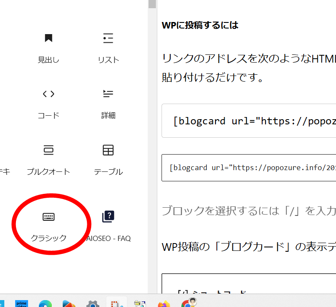Open Microsoft Edge from the taskbar
The image size is (336, 307).
coord(45,303)
